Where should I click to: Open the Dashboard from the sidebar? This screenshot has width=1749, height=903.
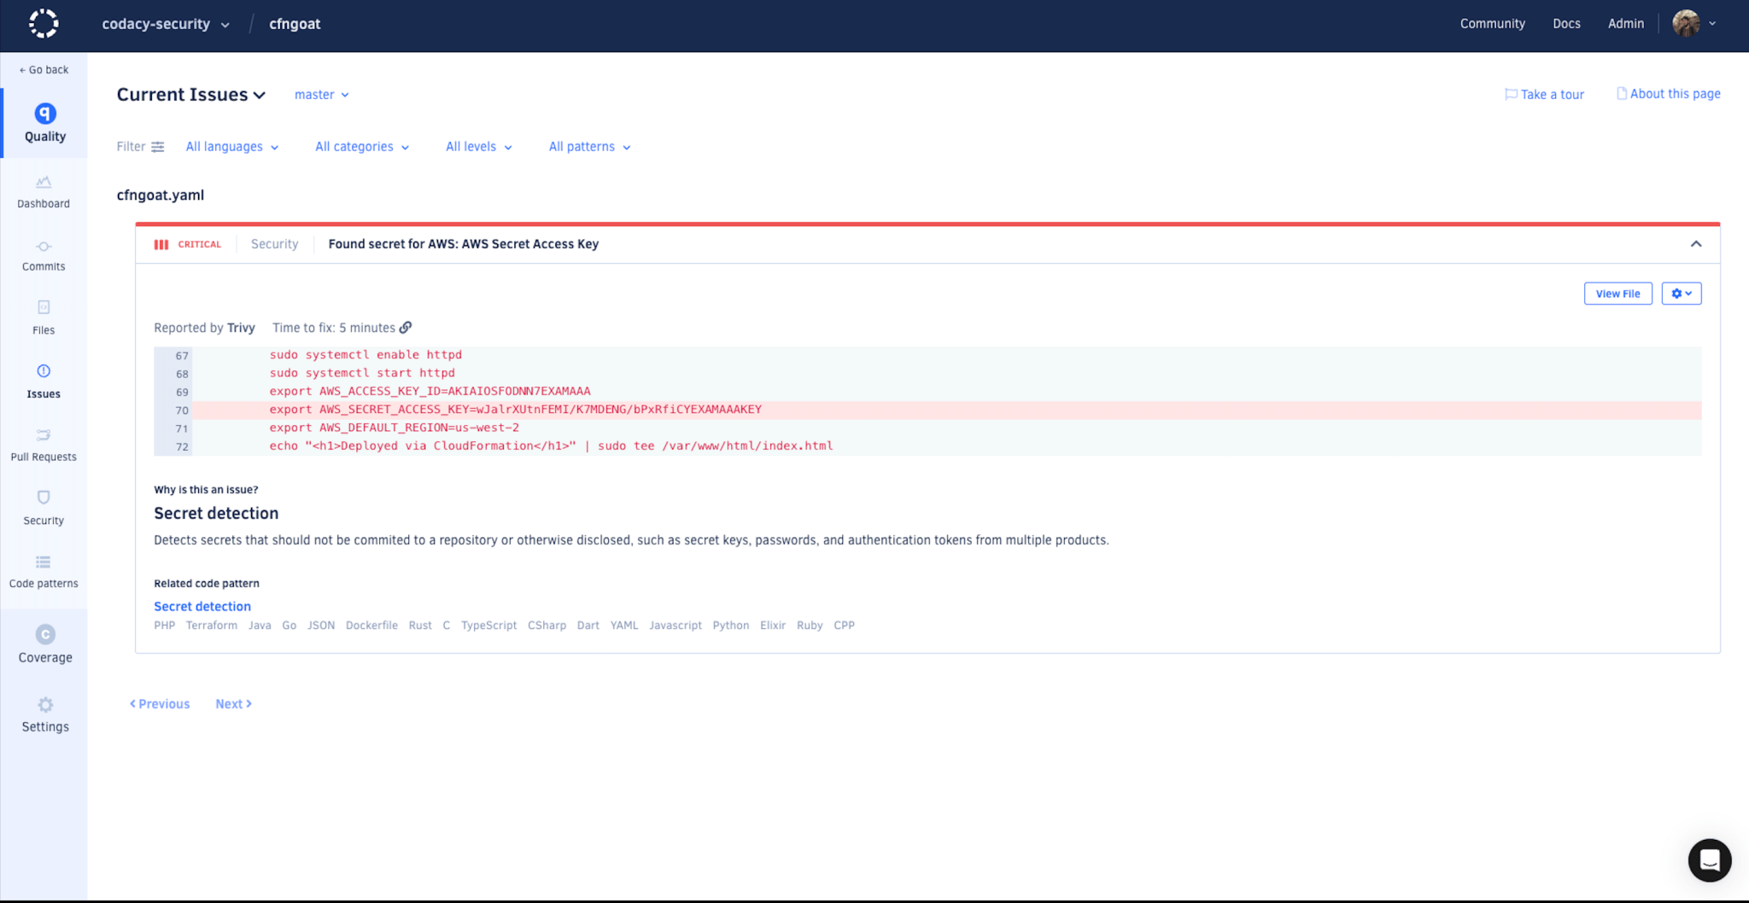click(43, 190)
